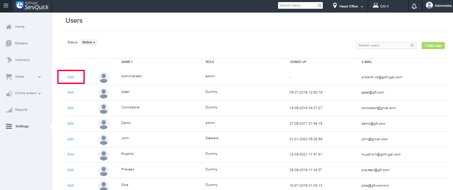Expand the Sales submenu chevron

[x=39, y=77]
